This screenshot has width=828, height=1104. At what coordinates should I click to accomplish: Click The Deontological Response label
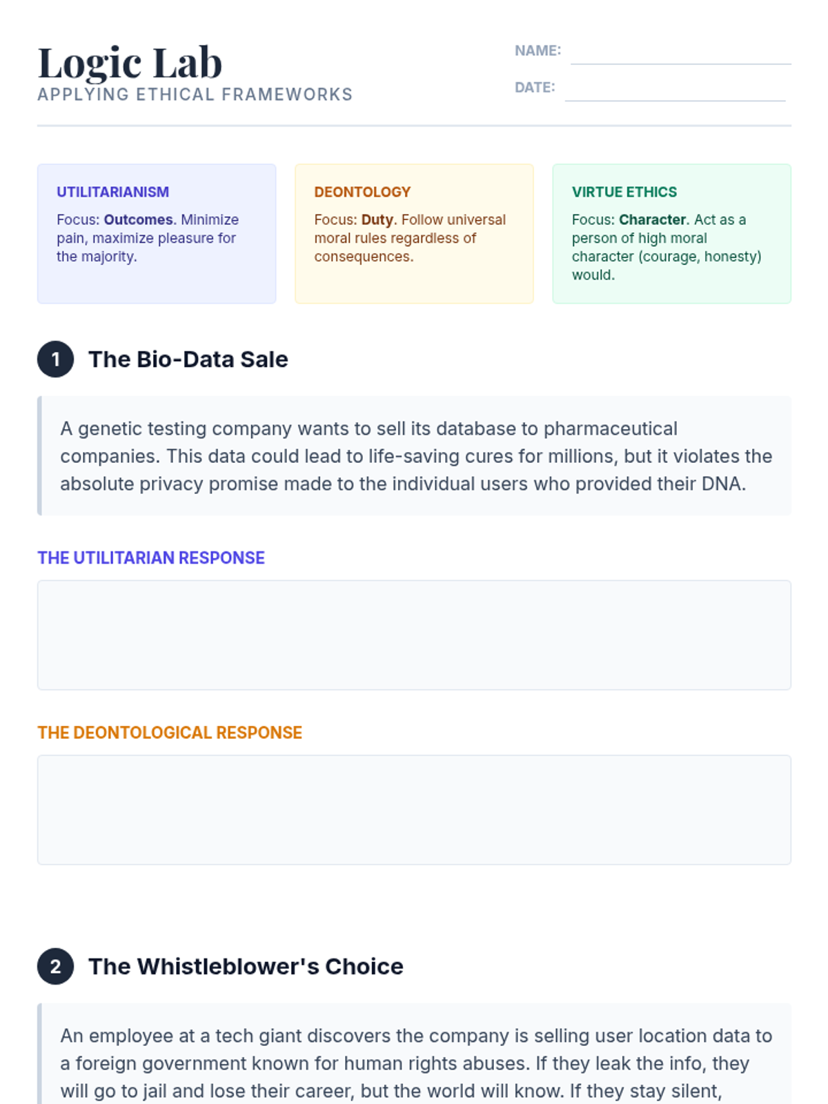(170, 732)
